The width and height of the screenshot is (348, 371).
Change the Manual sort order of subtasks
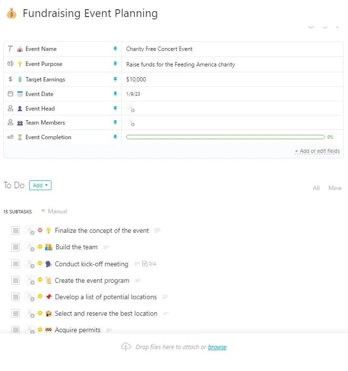click(54, 211)
